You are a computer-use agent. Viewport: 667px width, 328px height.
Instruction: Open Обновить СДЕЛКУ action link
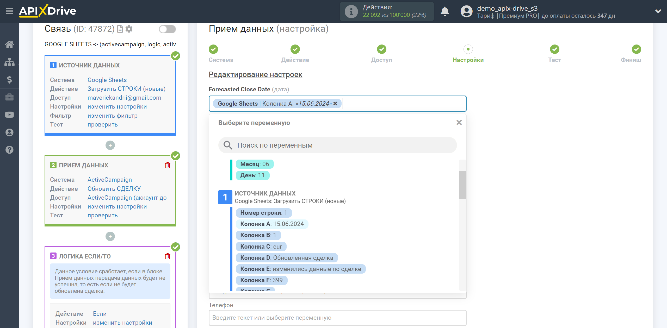click(x=114, y=189)
